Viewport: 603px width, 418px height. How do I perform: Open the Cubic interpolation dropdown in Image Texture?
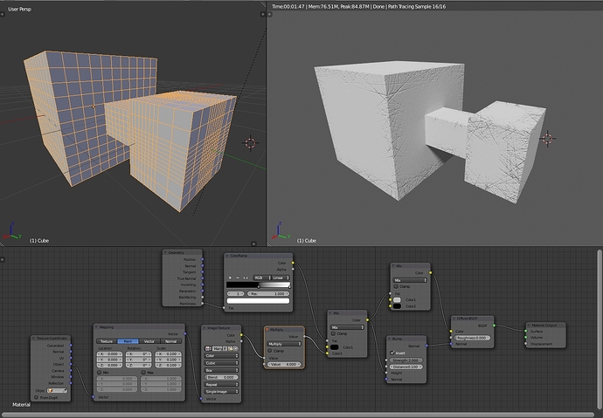221,363
